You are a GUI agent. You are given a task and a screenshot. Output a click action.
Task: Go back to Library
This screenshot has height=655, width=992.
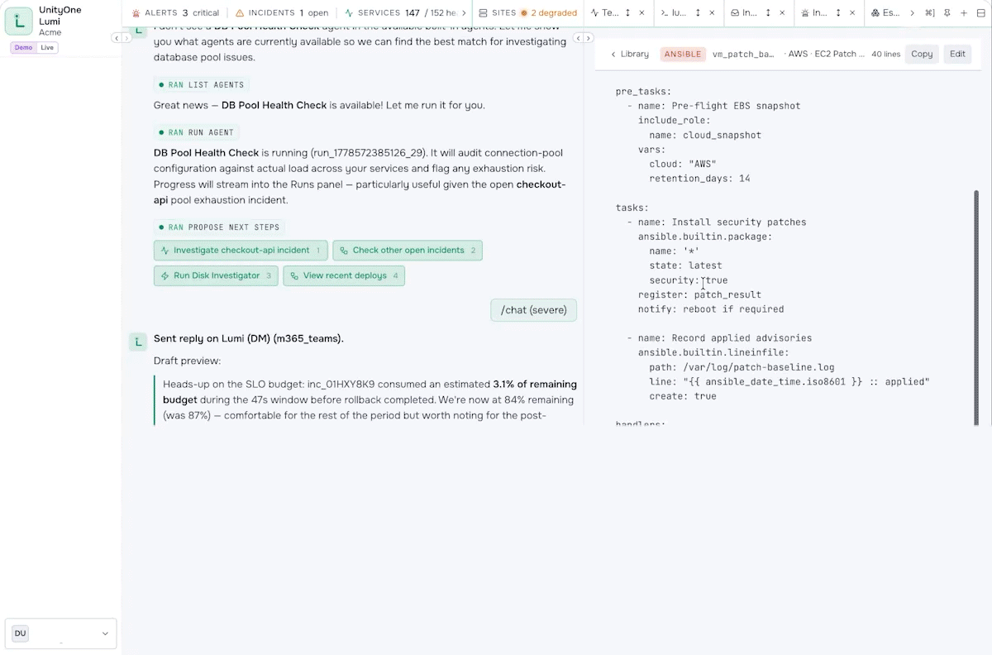(x=630, y=54)
